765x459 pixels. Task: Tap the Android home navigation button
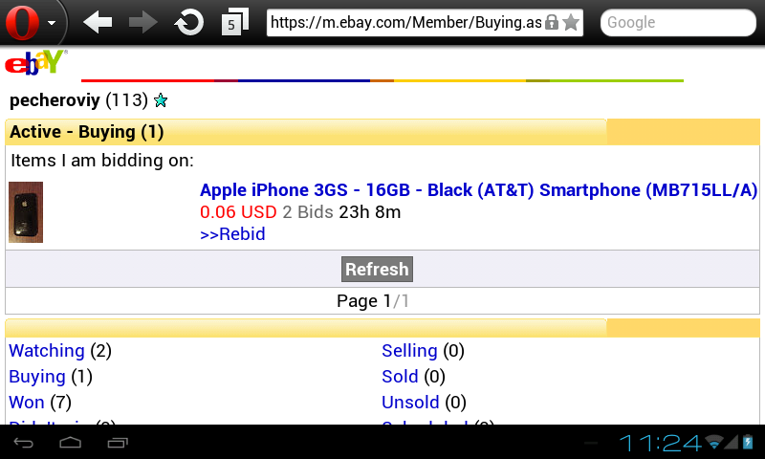click(70, 443)
